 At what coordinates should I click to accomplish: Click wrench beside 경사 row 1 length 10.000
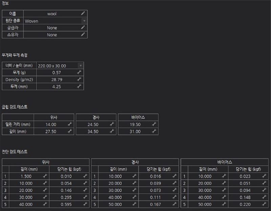(x=134, y=176)
